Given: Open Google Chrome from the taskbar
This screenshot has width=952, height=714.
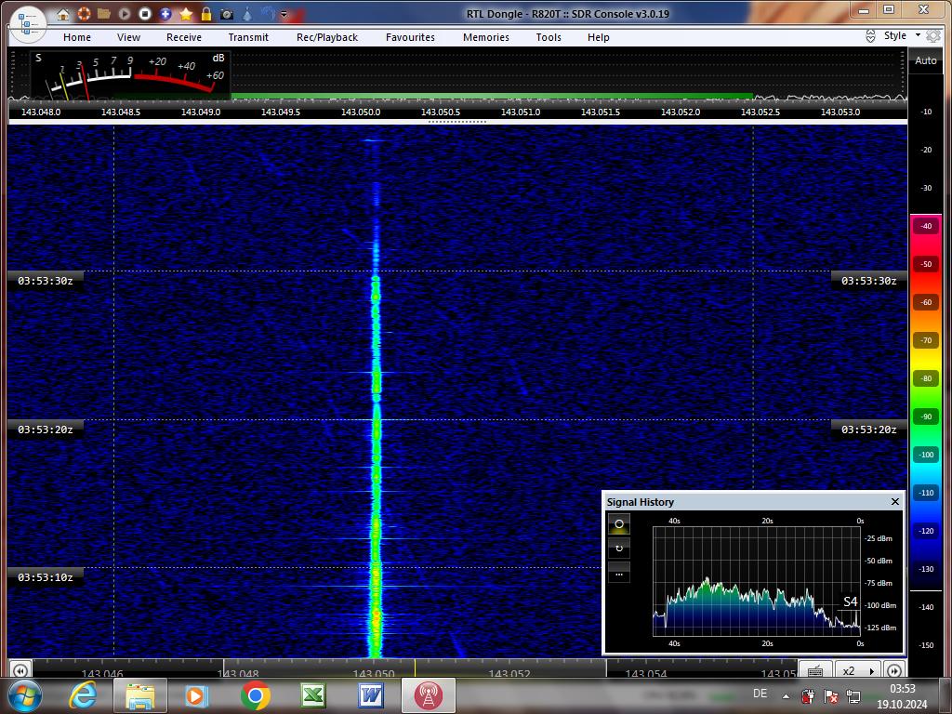Looking at the screenshot, I should tap(255, 695).
